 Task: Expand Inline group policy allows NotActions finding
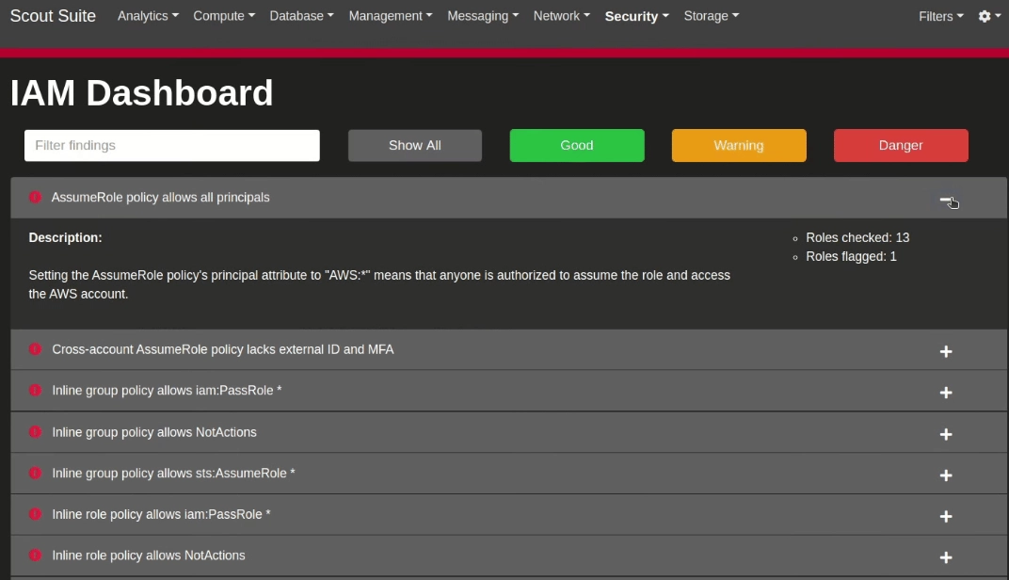coord(945,434)
